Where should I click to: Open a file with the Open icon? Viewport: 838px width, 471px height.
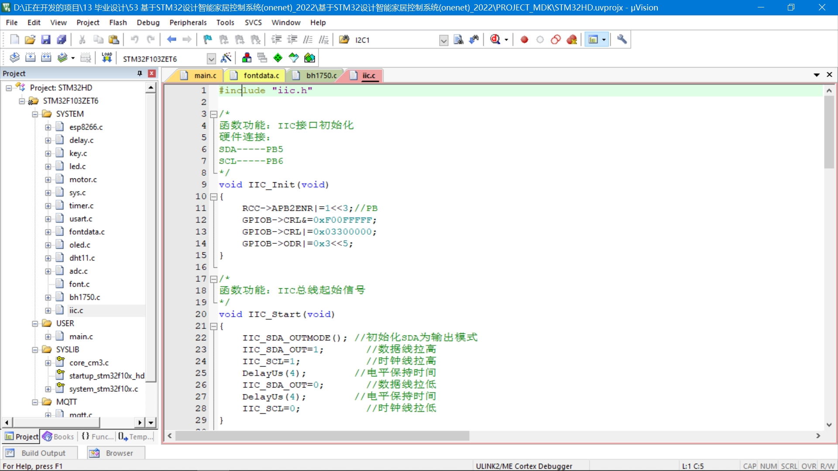(x=30, y=40)
